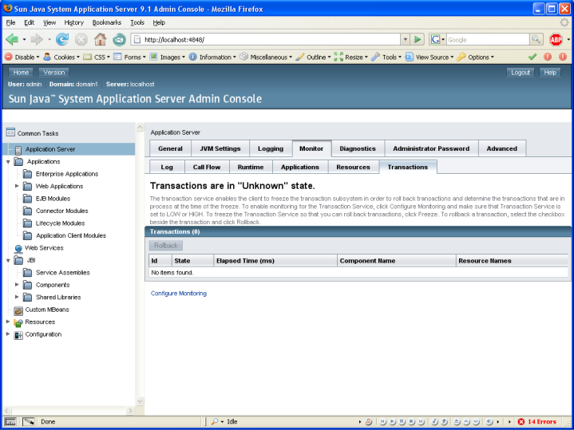Viewport: 574px width, 430px height.
Task: Click the Lifecycle Modules folder icon
Action: pos(27,223)
